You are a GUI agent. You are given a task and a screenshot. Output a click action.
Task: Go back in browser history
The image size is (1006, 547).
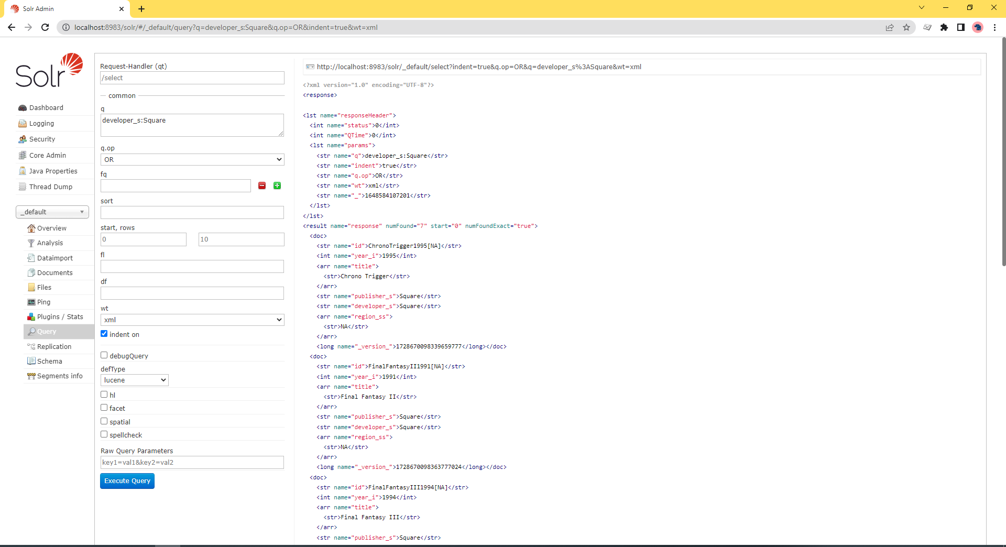tap(12, 27)
